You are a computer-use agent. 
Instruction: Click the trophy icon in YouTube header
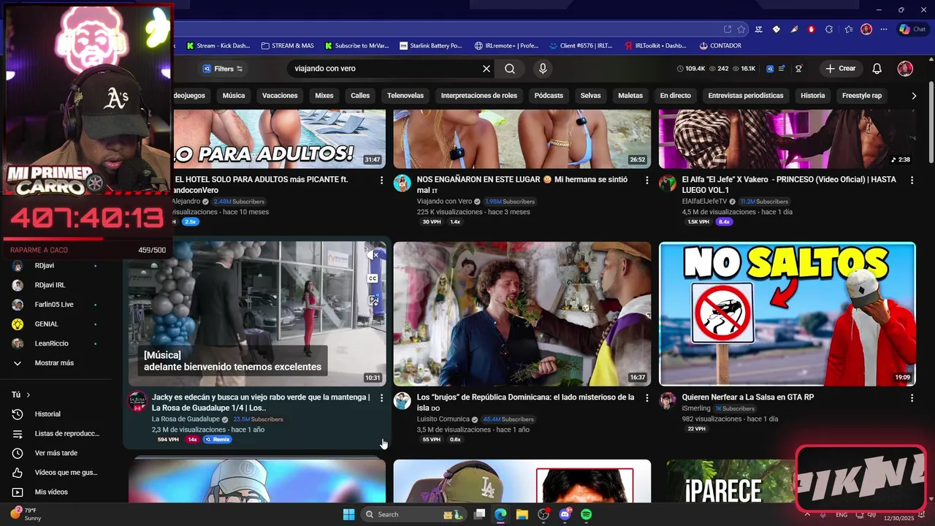(x=799, y=69)
